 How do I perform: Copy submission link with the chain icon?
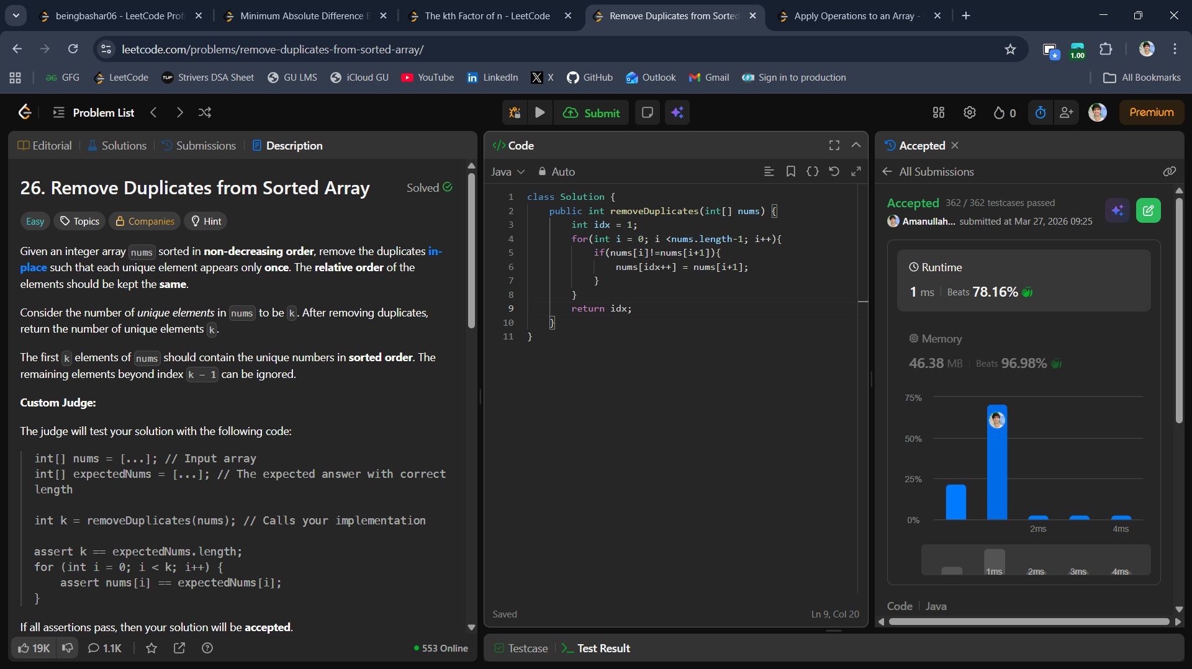1169,171
